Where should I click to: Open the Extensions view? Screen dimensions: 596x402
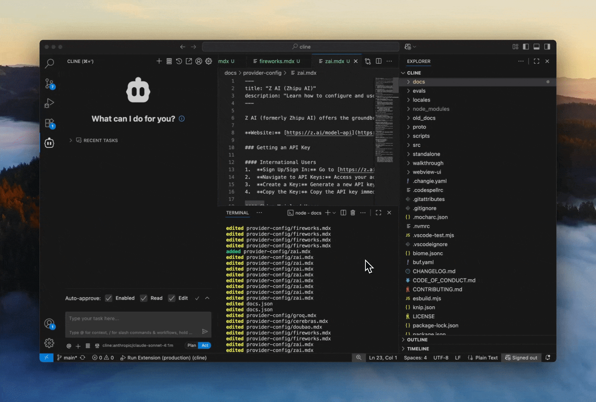point(49,123)
